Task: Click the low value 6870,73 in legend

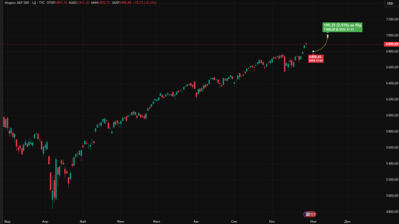Action: [x=104, y=3]
